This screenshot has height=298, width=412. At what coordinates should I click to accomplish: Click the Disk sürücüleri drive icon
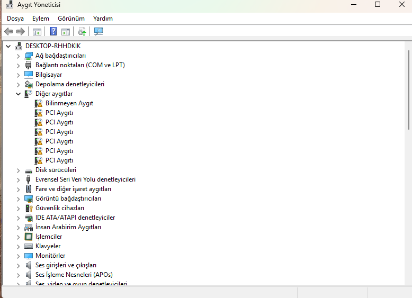click(x=29, y=171)
